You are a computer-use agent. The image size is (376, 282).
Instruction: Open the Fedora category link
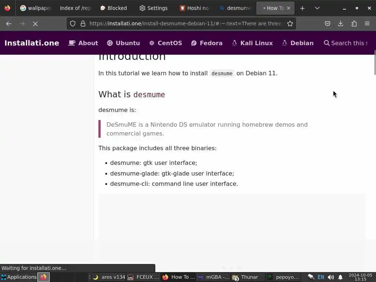pos(207,43)
